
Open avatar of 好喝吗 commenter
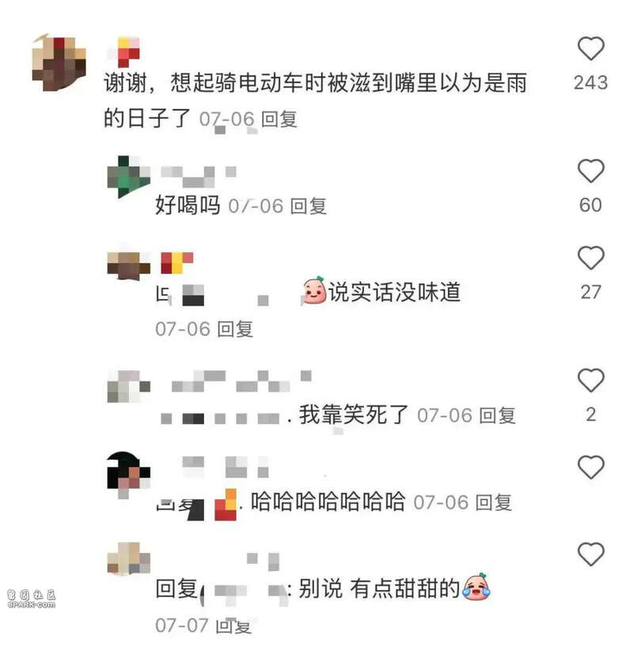point(128,176)
